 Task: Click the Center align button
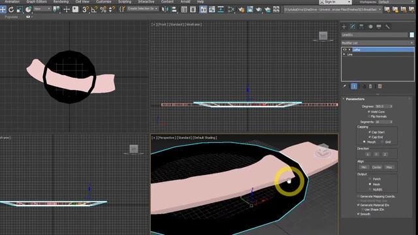[x=376, y=167]
